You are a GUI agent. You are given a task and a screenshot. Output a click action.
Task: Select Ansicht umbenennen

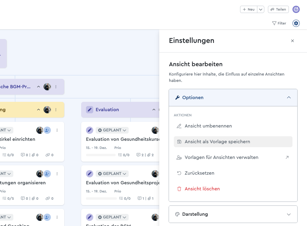208,126
